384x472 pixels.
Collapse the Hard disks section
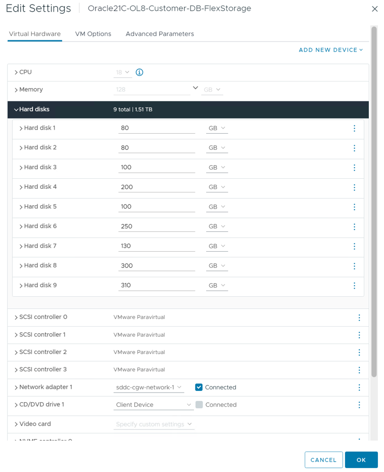click(x=16, y=109)
